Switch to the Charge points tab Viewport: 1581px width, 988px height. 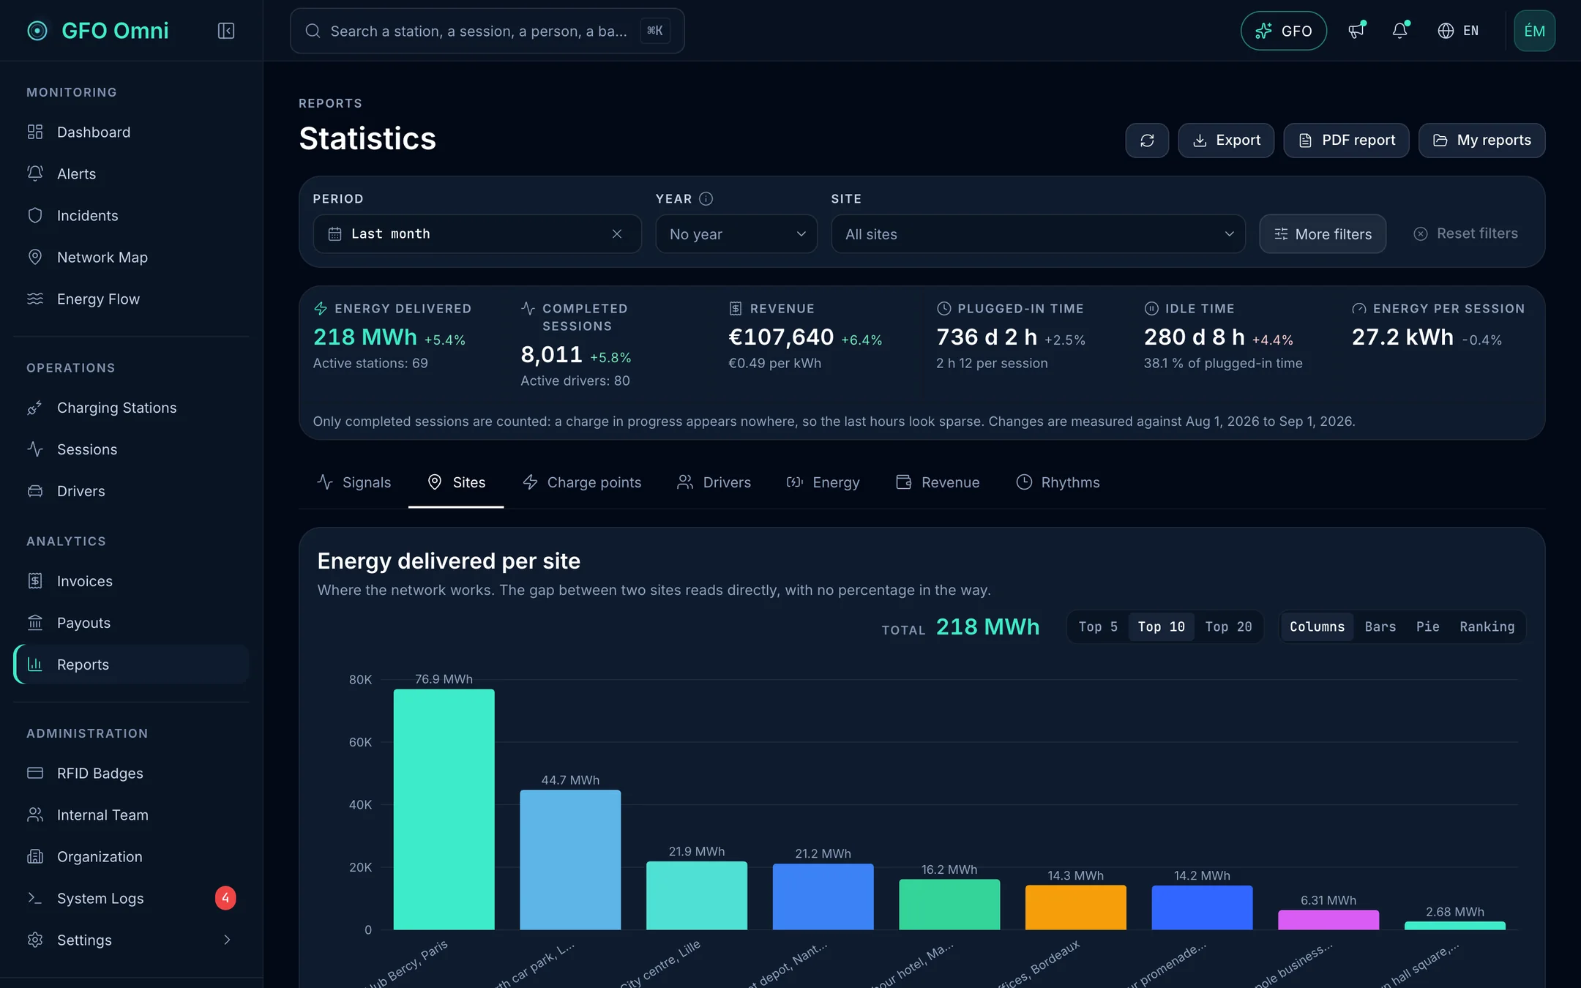click(582, 482)
